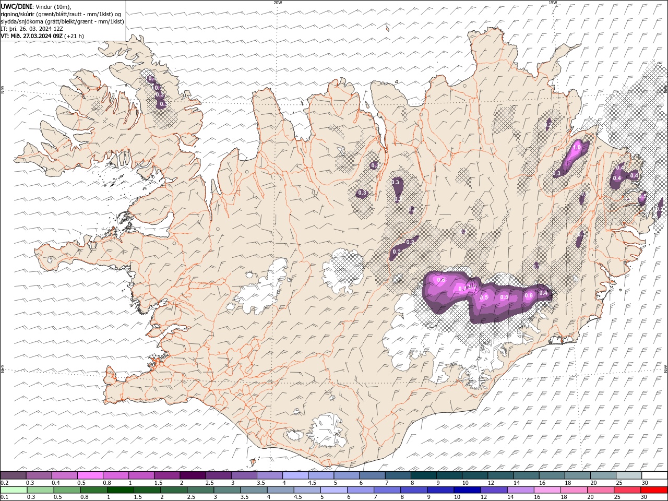This screenshot has height=501, width=668.
Task: Click the 20W longitude label
Action: [x=278, y=3]
